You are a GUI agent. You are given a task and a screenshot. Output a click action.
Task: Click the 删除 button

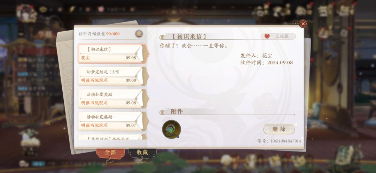click(x=279, y=129)
